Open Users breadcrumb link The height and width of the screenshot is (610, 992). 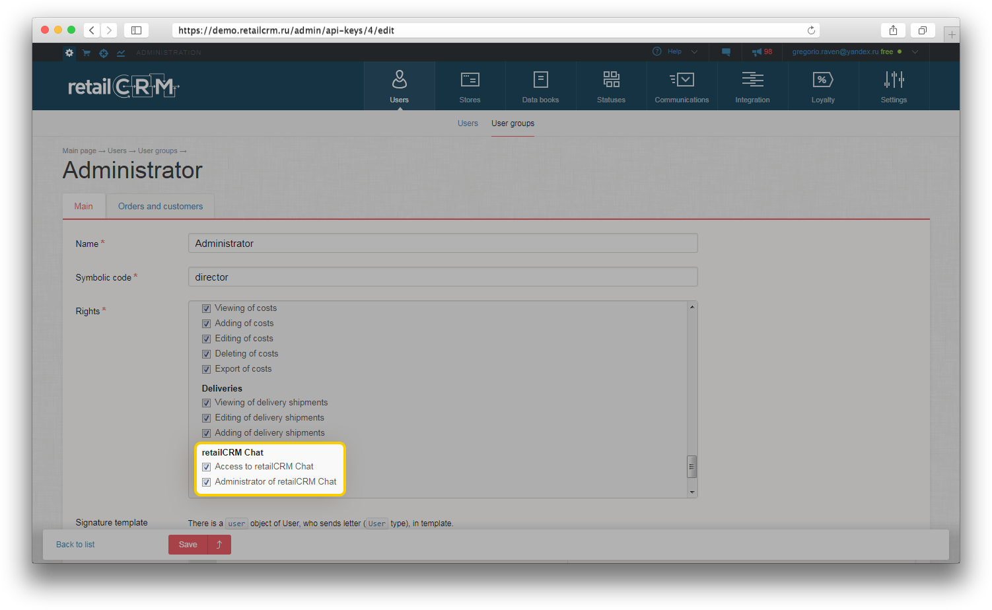(x=117, y=151)
